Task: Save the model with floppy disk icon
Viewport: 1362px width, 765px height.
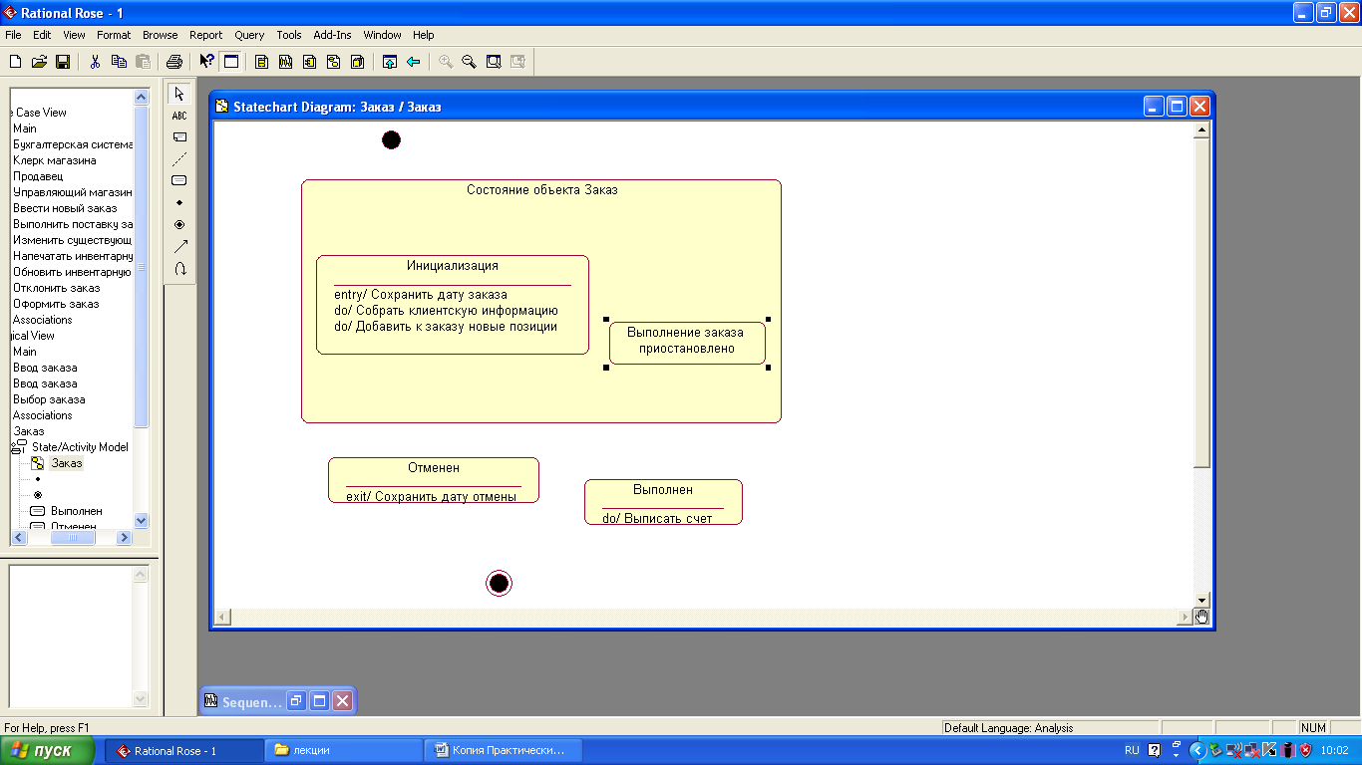Action: coord(62,62)
